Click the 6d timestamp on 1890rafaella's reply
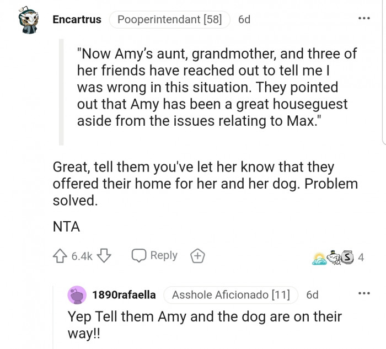The width and height of the screenshot is (386, 349). click(312, 295)
